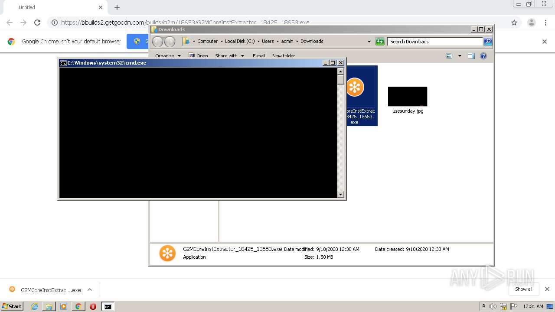555x312 pixels.
Task: Expand the Local Disk (C:) breadcrumb arrow
Action: [x=258, y=42]
